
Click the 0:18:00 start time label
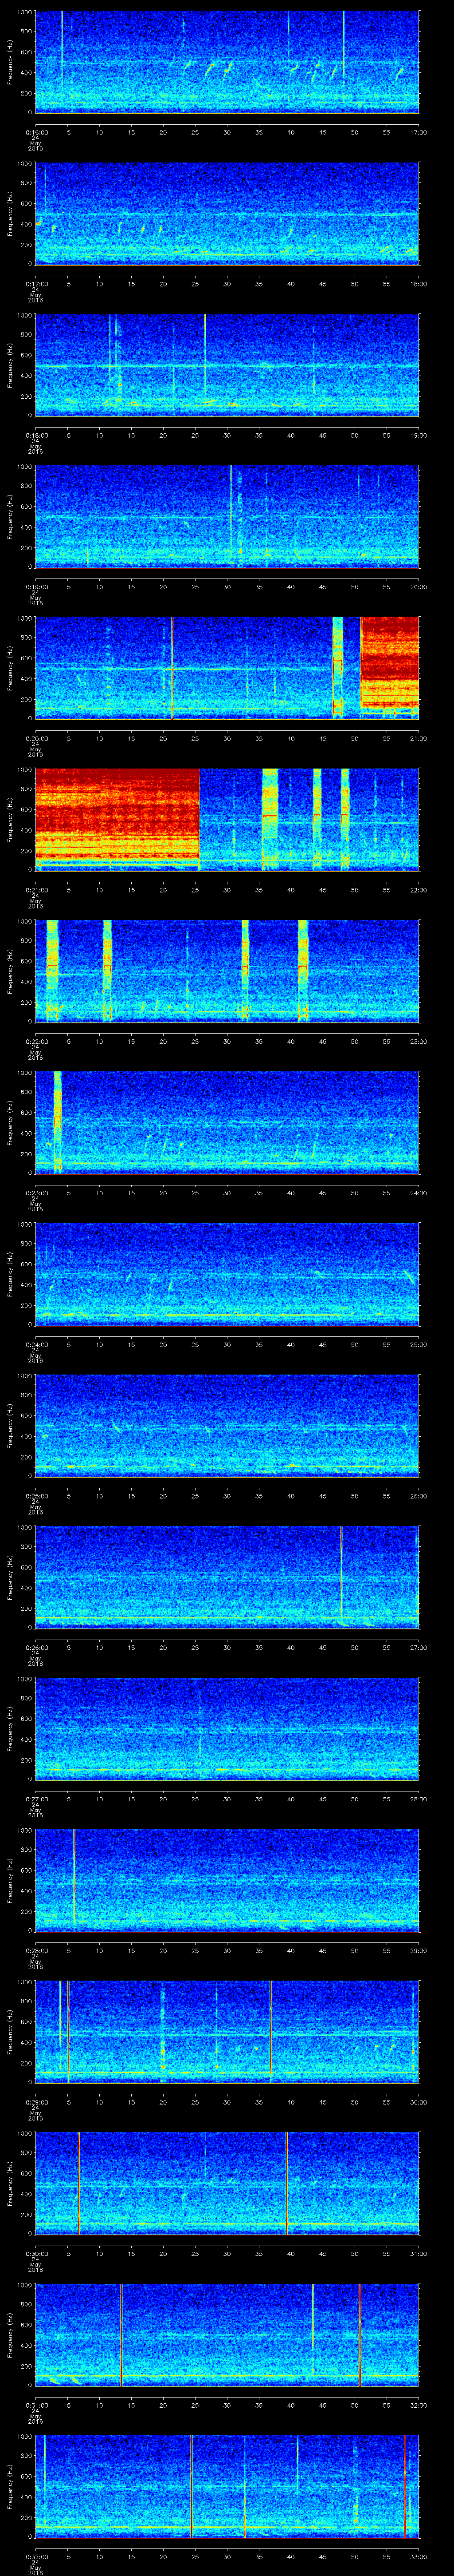(36, 435)
